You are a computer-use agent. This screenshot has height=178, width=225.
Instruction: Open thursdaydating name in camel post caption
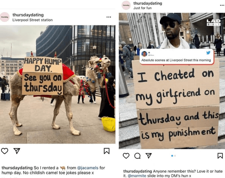pos(17,168)
